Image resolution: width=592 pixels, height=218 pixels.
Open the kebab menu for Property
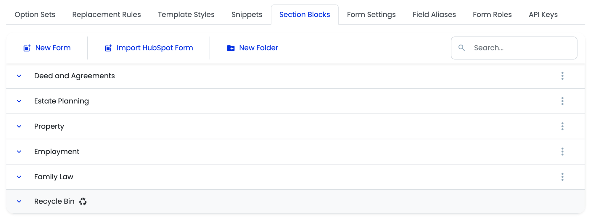tap(562, 126)
